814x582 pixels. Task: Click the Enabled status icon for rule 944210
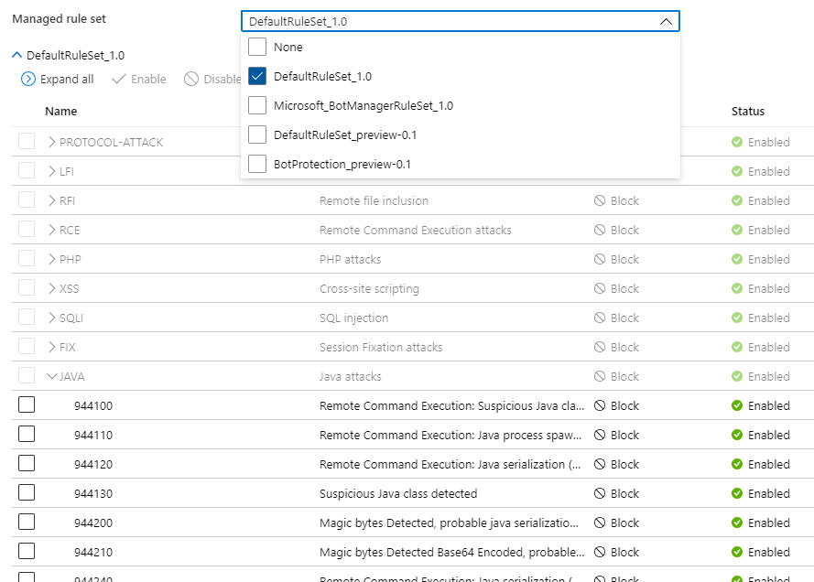click(x=737, y=552)
